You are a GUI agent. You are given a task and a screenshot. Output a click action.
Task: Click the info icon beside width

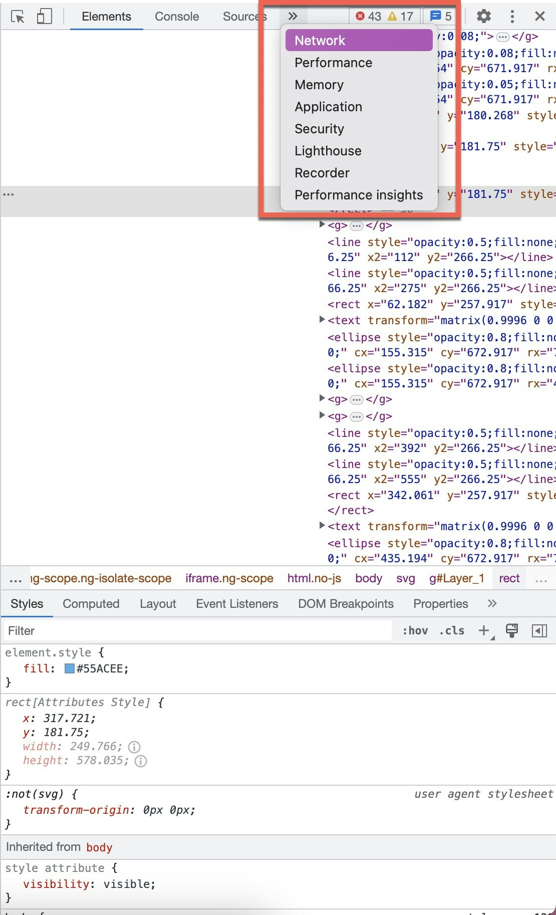[x=134, y=747]
